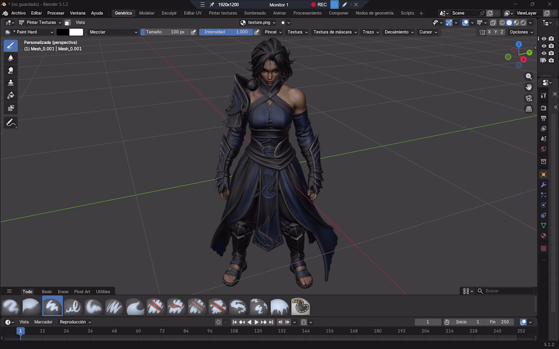Image resolution: width=559 pixels, height=349 pixels.
Task: Open the Archivo menu
Action: 18,13
